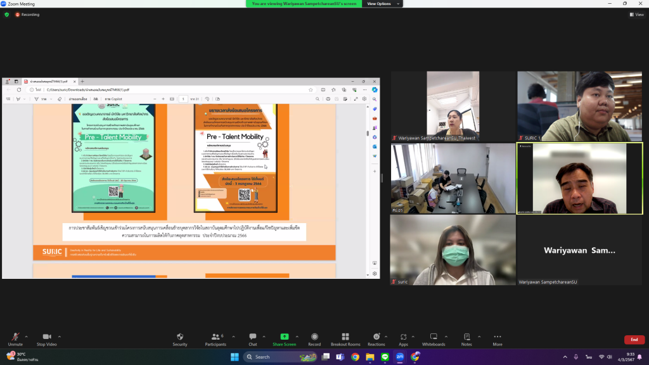
Task: Click the PDF tab in shared browser
Action: click(x=49, y=82)
